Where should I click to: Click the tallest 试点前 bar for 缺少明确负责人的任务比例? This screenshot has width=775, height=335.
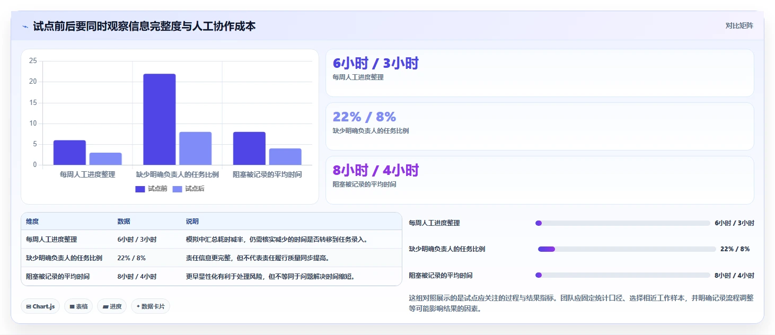tap(160, 119)
